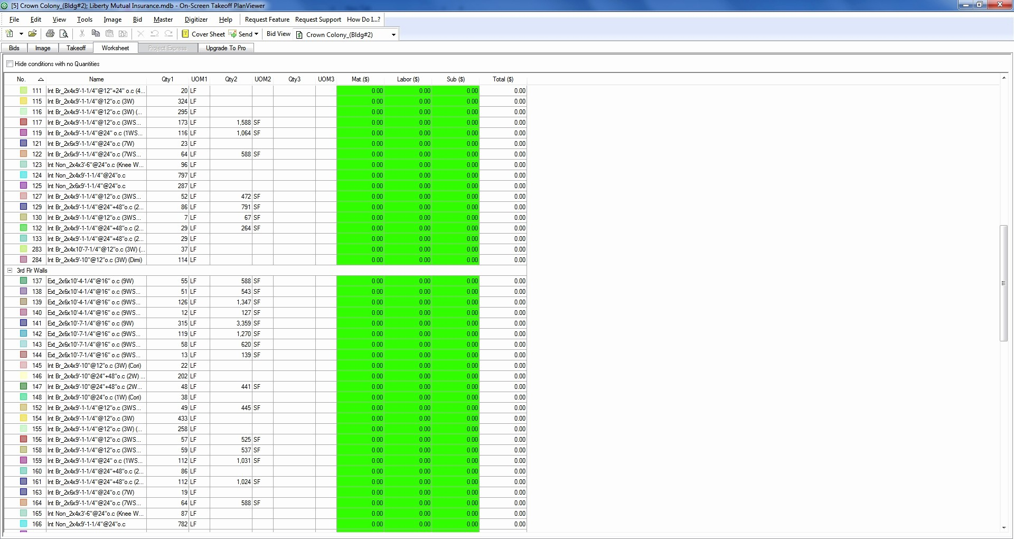This screenshot has width=1014, height=539.
Task: Switch to the Bids tab
Action: [x=14, y=48]
